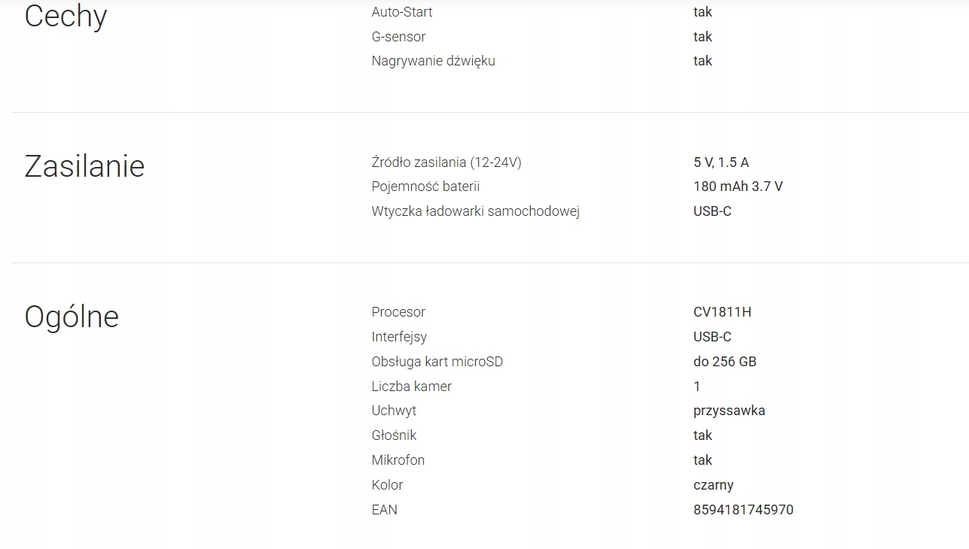Click the Liczba kamer label

pos(411,387)
